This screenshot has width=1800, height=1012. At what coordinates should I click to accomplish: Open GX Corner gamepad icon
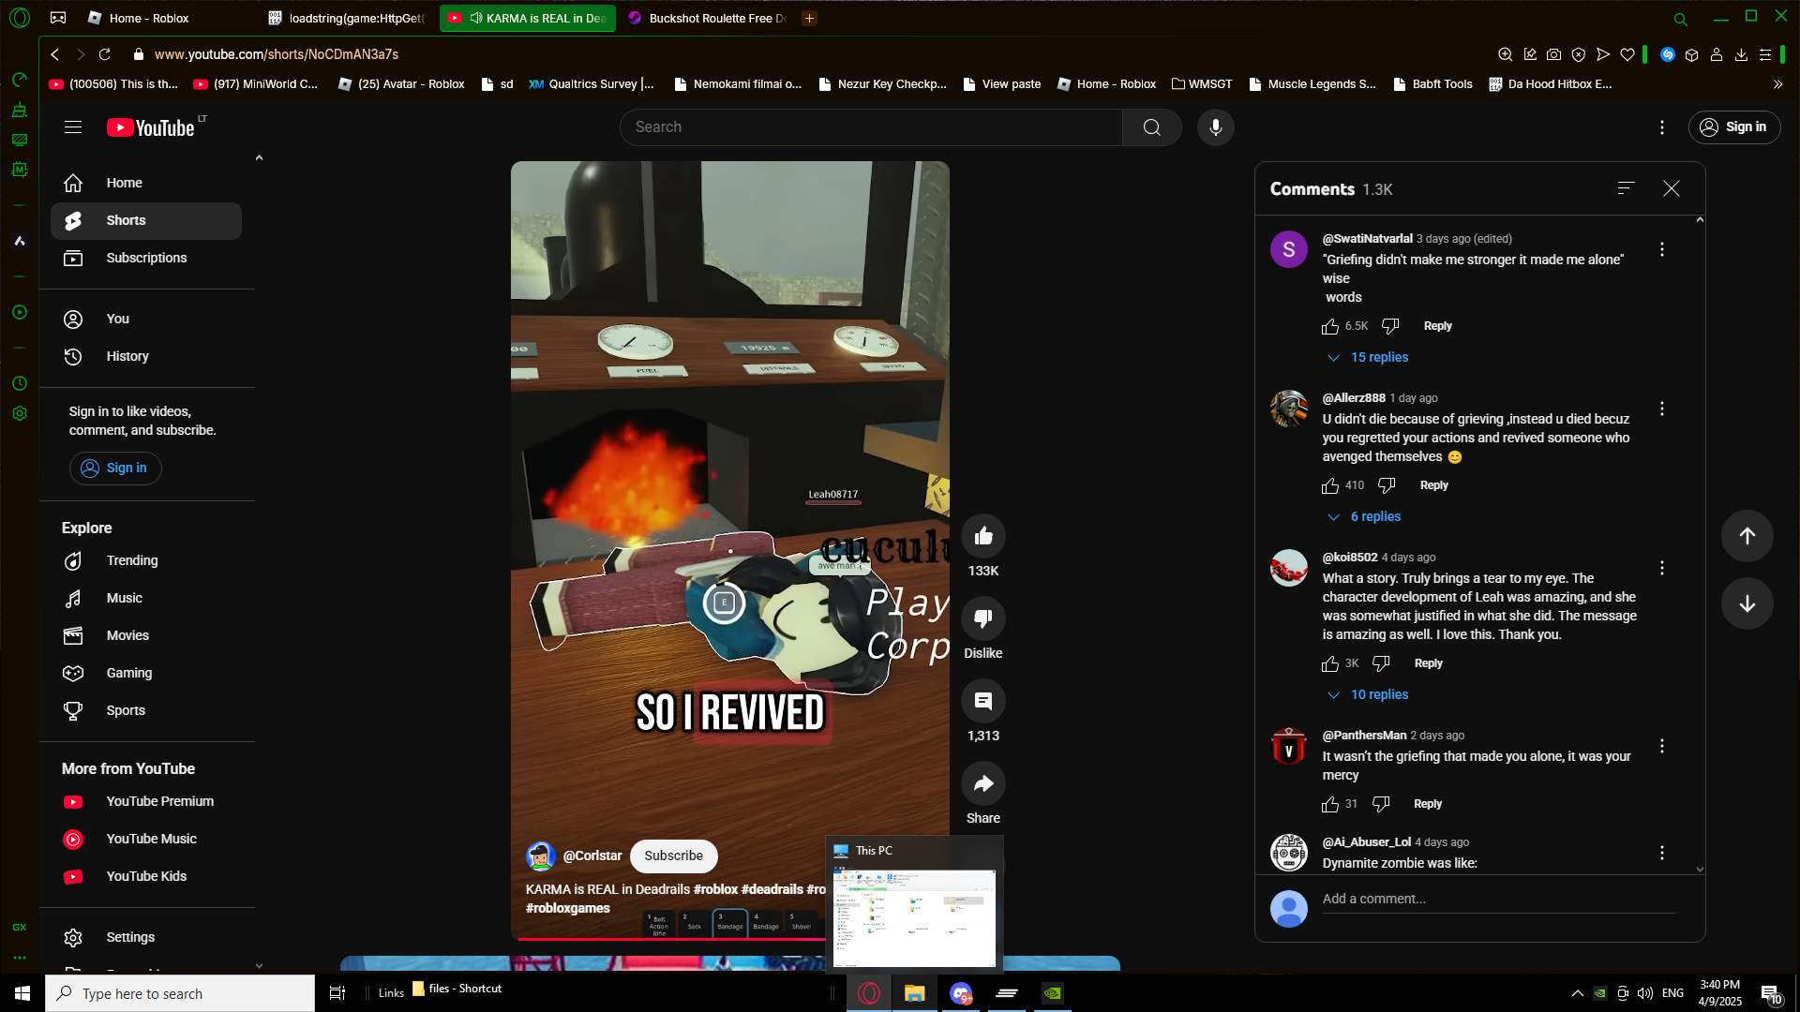[x=58, y=17]
